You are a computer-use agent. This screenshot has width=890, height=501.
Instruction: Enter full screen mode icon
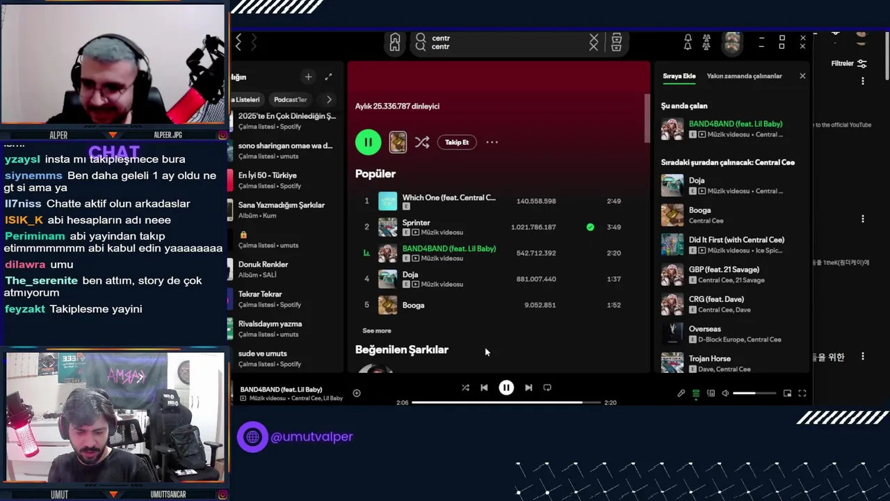[802, 393]
